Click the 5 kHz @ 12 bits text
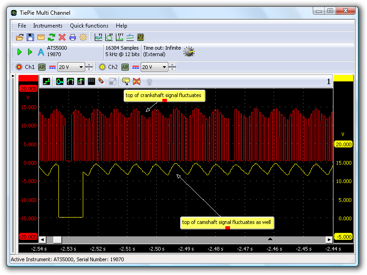367x275 pixels. 122,54
